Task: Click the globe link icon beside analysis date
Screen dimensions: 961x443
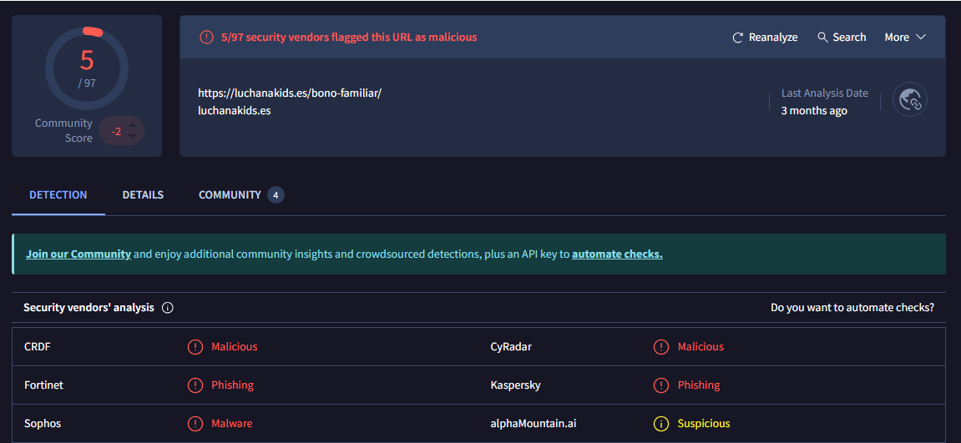Action: (x=909, y=101)
